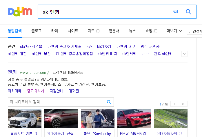This screenshot has height=137, width=202.
Task: Click related search SK엔카 광주송암직영점
Action: point(74,54)
